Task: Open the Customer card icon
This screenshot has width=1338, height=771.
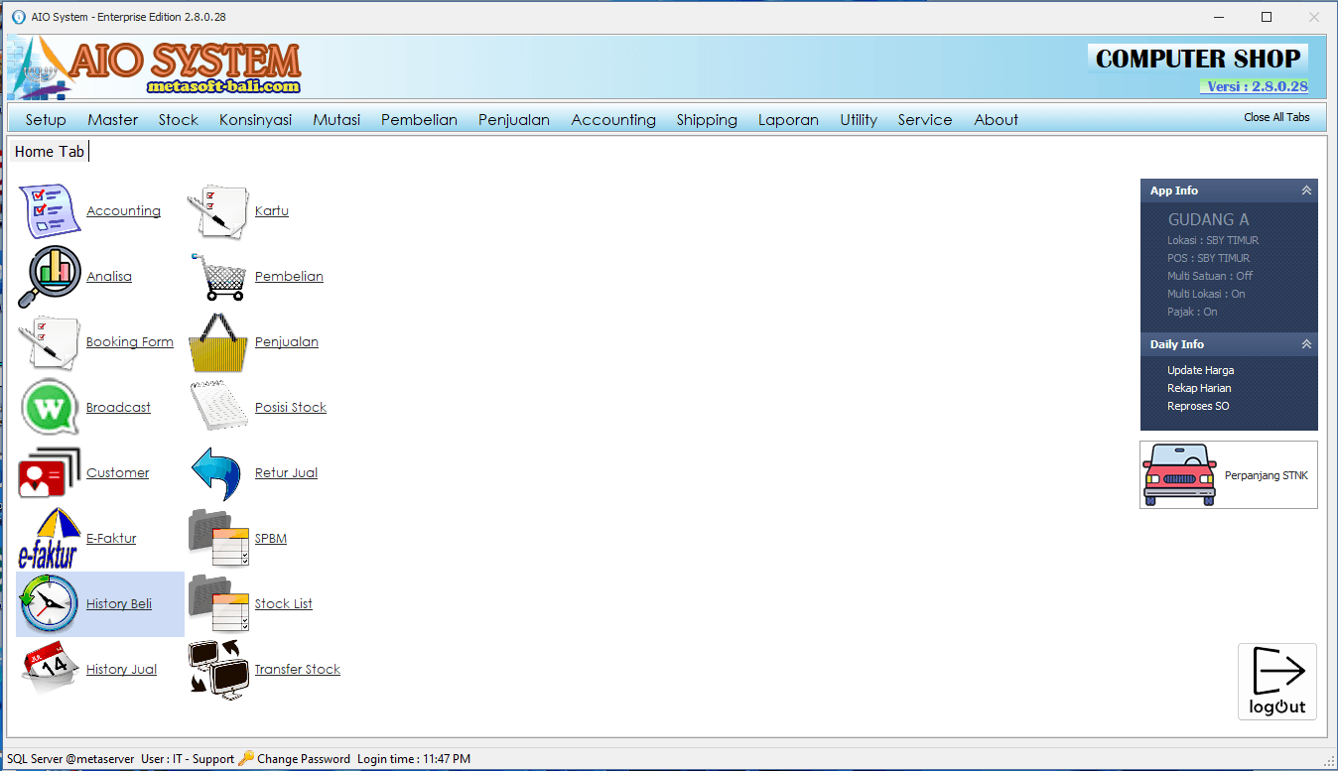Action: pos(50,472)
